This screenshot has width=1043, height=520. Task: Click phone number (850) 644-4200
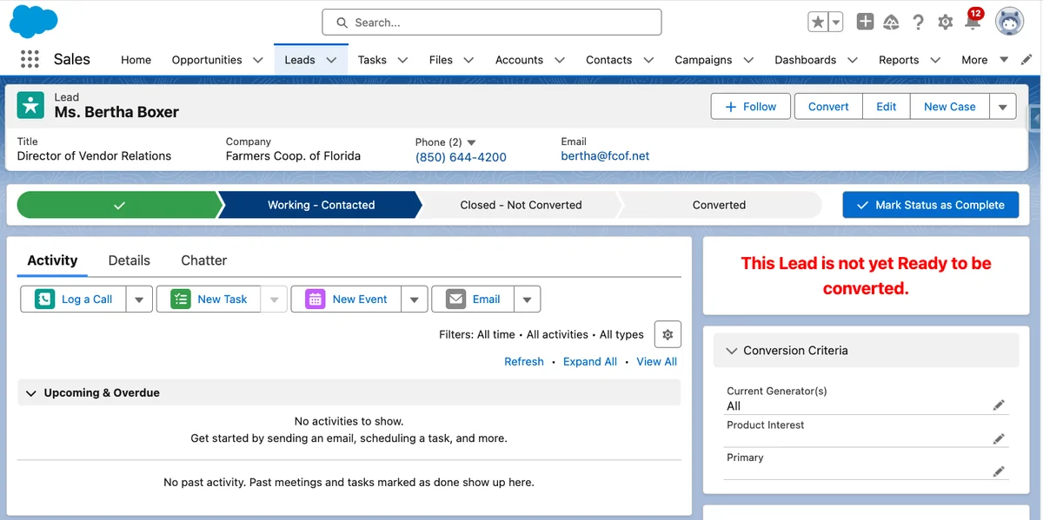[461, 157]
